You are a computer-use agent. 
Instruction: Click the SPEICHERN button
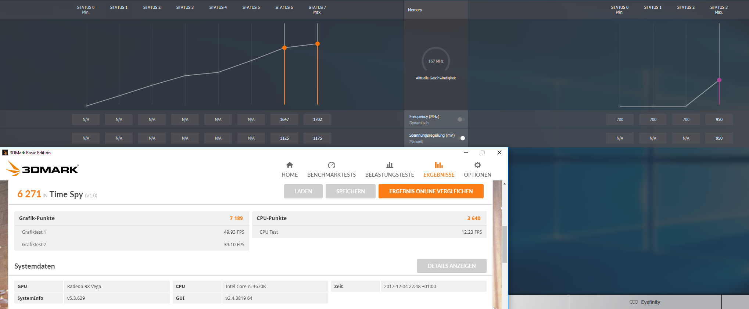[x=351, y=191]
